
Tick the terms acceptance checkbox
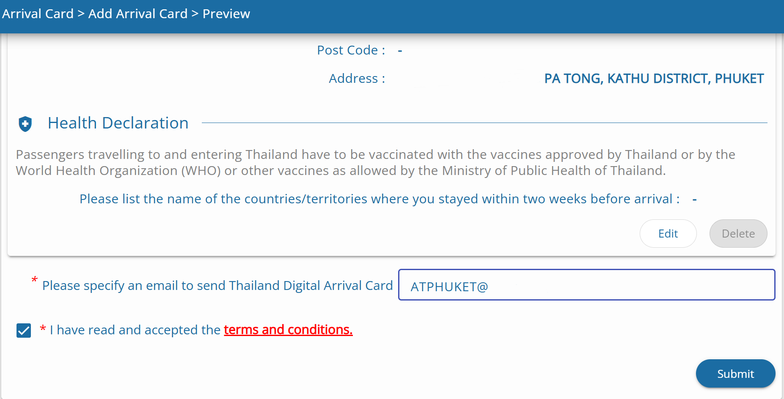pyautogui.click(x=24, y=331)
